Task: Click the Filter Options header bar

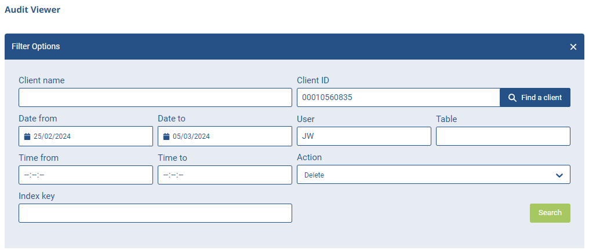Action: point(294,46)
